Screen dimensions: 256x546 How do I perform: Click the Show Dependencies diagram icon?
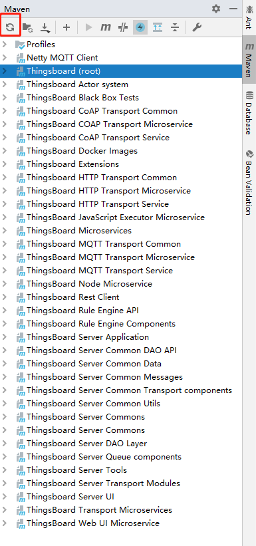click(x=158, y=27)
